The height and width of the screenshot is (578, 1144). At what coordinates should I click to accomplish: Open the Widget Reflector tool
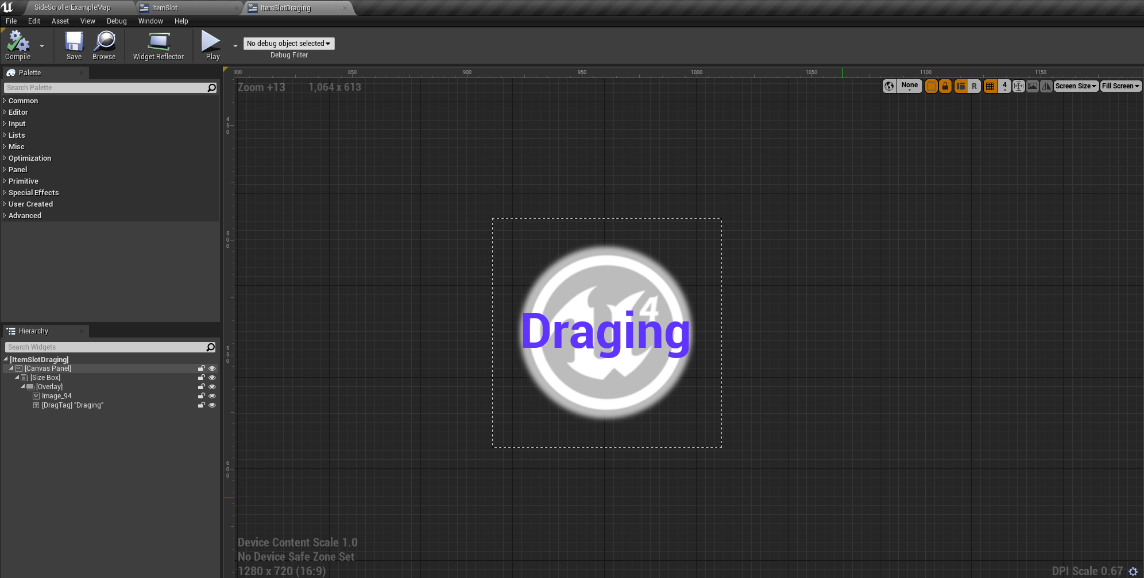pyautogui.click(x=159, y=45)
